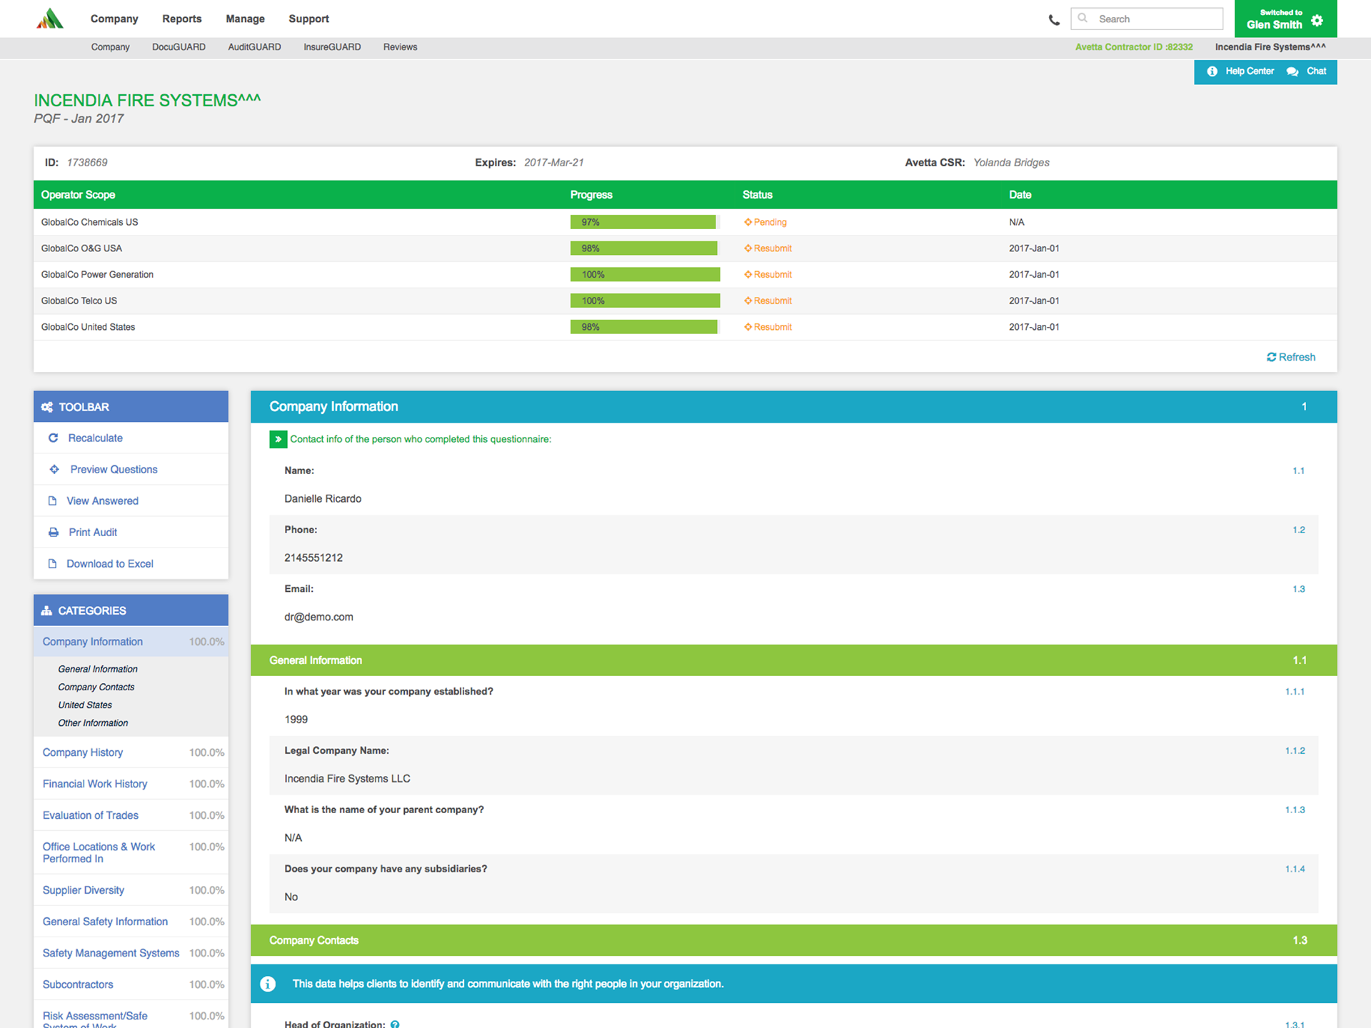Click Resubmit icon for GlobalCo O&G USA

click(x=748, y=248)
